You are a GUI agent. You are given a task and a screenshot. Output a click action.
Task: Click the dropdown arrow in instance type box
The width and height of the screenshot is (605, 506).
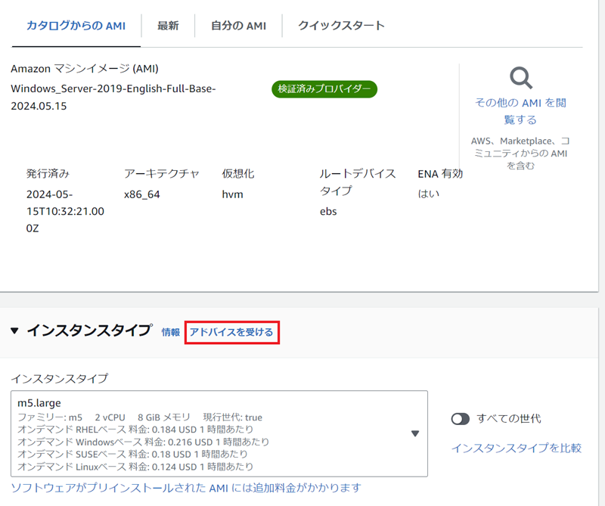pos(415,434)
